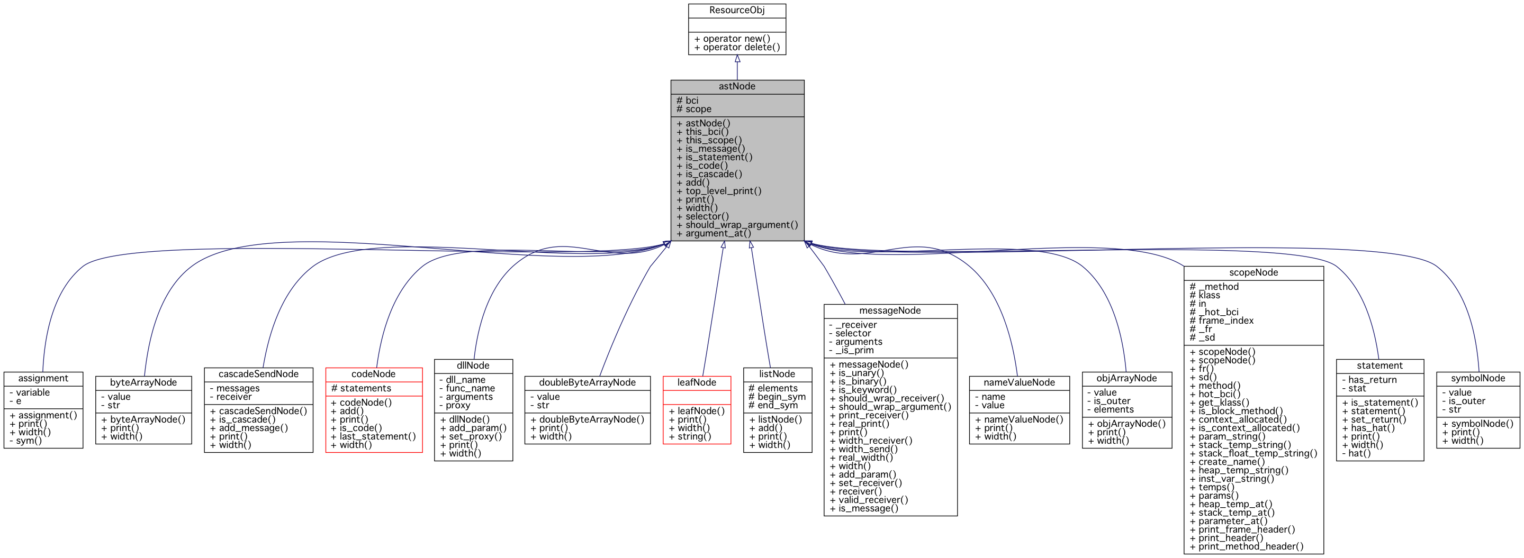Click the red-bordered leafNode box title
The image size is (1524, 558).
pos(696,382)
